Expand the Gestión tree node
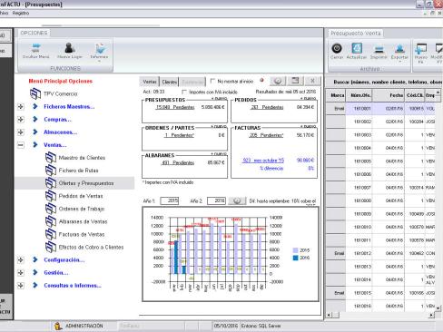 point(21,272)
